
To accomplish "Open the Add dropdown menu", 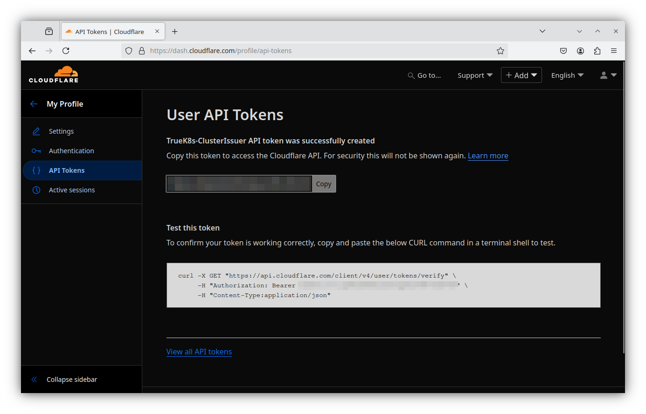I will tap(521, 75).
